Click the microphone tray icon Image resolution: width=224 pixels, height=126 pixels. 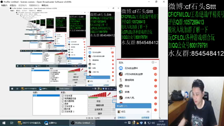145,123
